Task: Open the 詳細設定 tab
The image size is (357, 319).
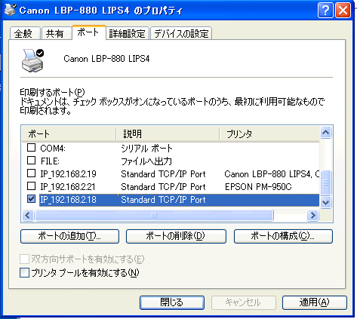Action: 128,34
